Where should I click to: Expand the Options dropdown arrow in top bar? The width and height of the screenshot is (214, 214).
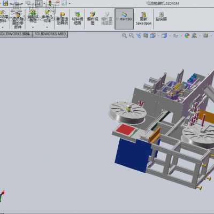pos(70,3)
